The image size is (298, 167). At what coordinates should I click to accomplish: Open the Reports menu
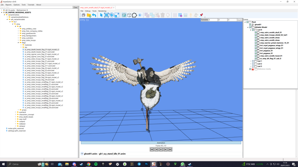pos(8,5)
